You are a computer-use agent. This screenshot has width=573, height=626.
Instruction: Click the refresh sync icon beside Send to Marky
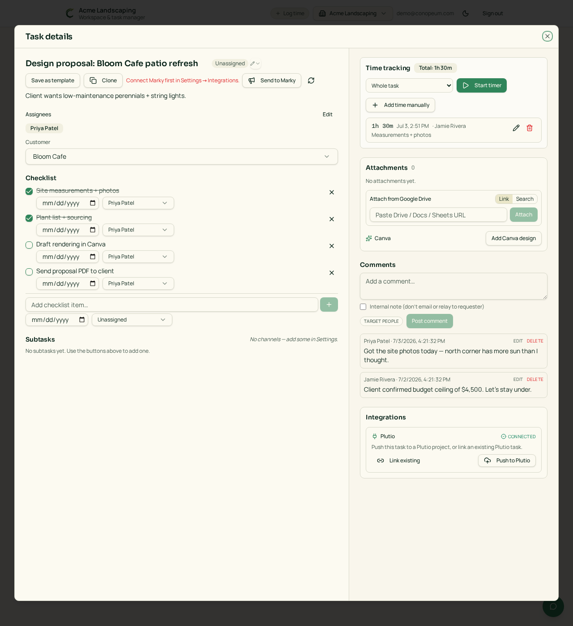pyautogui.click(x=311, y=80)
